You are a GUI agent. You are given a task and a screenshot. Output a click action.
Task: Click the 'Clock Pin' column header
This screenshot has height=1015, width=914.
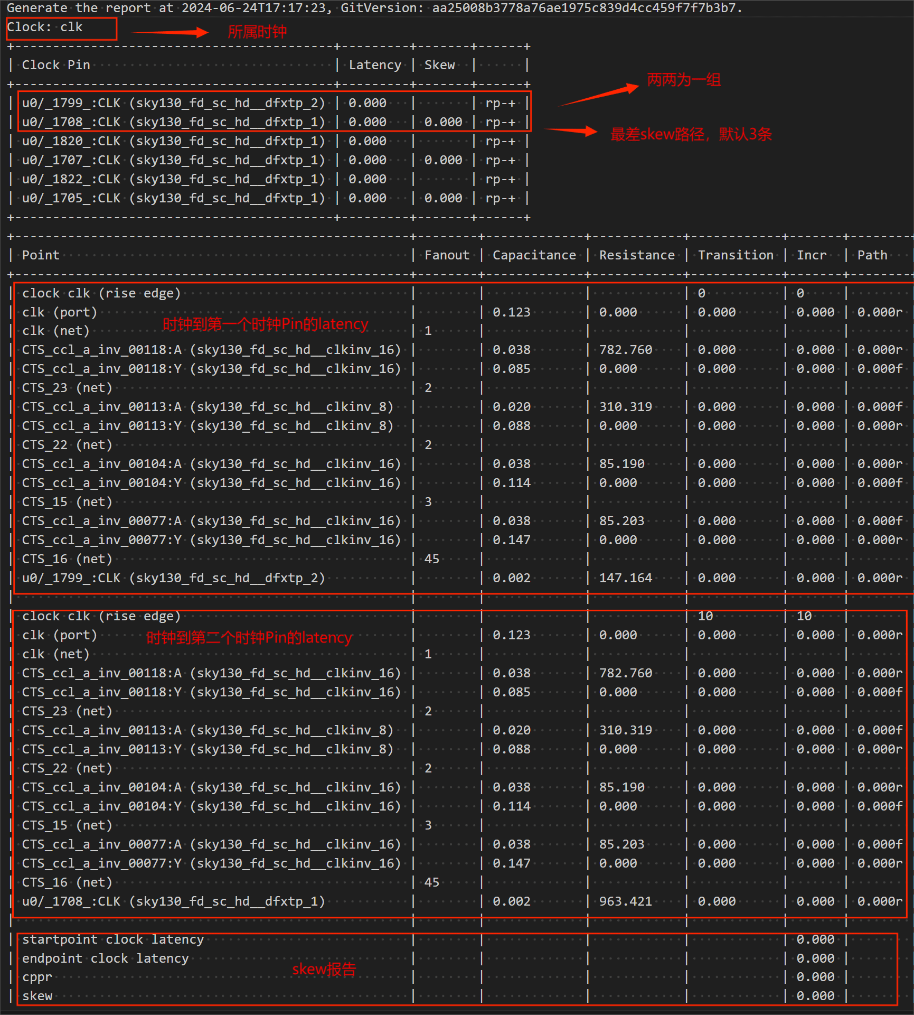pos(56,65)
